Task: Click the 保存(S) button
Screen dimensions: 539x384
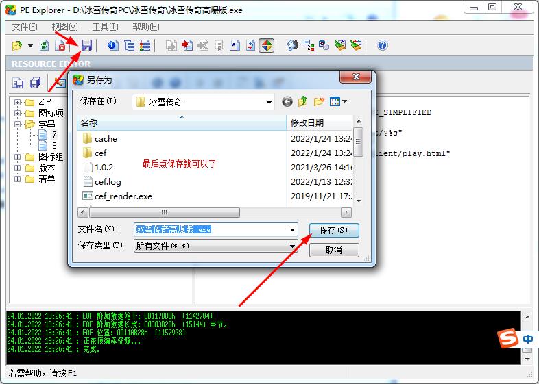Action: tap(334, 230)
